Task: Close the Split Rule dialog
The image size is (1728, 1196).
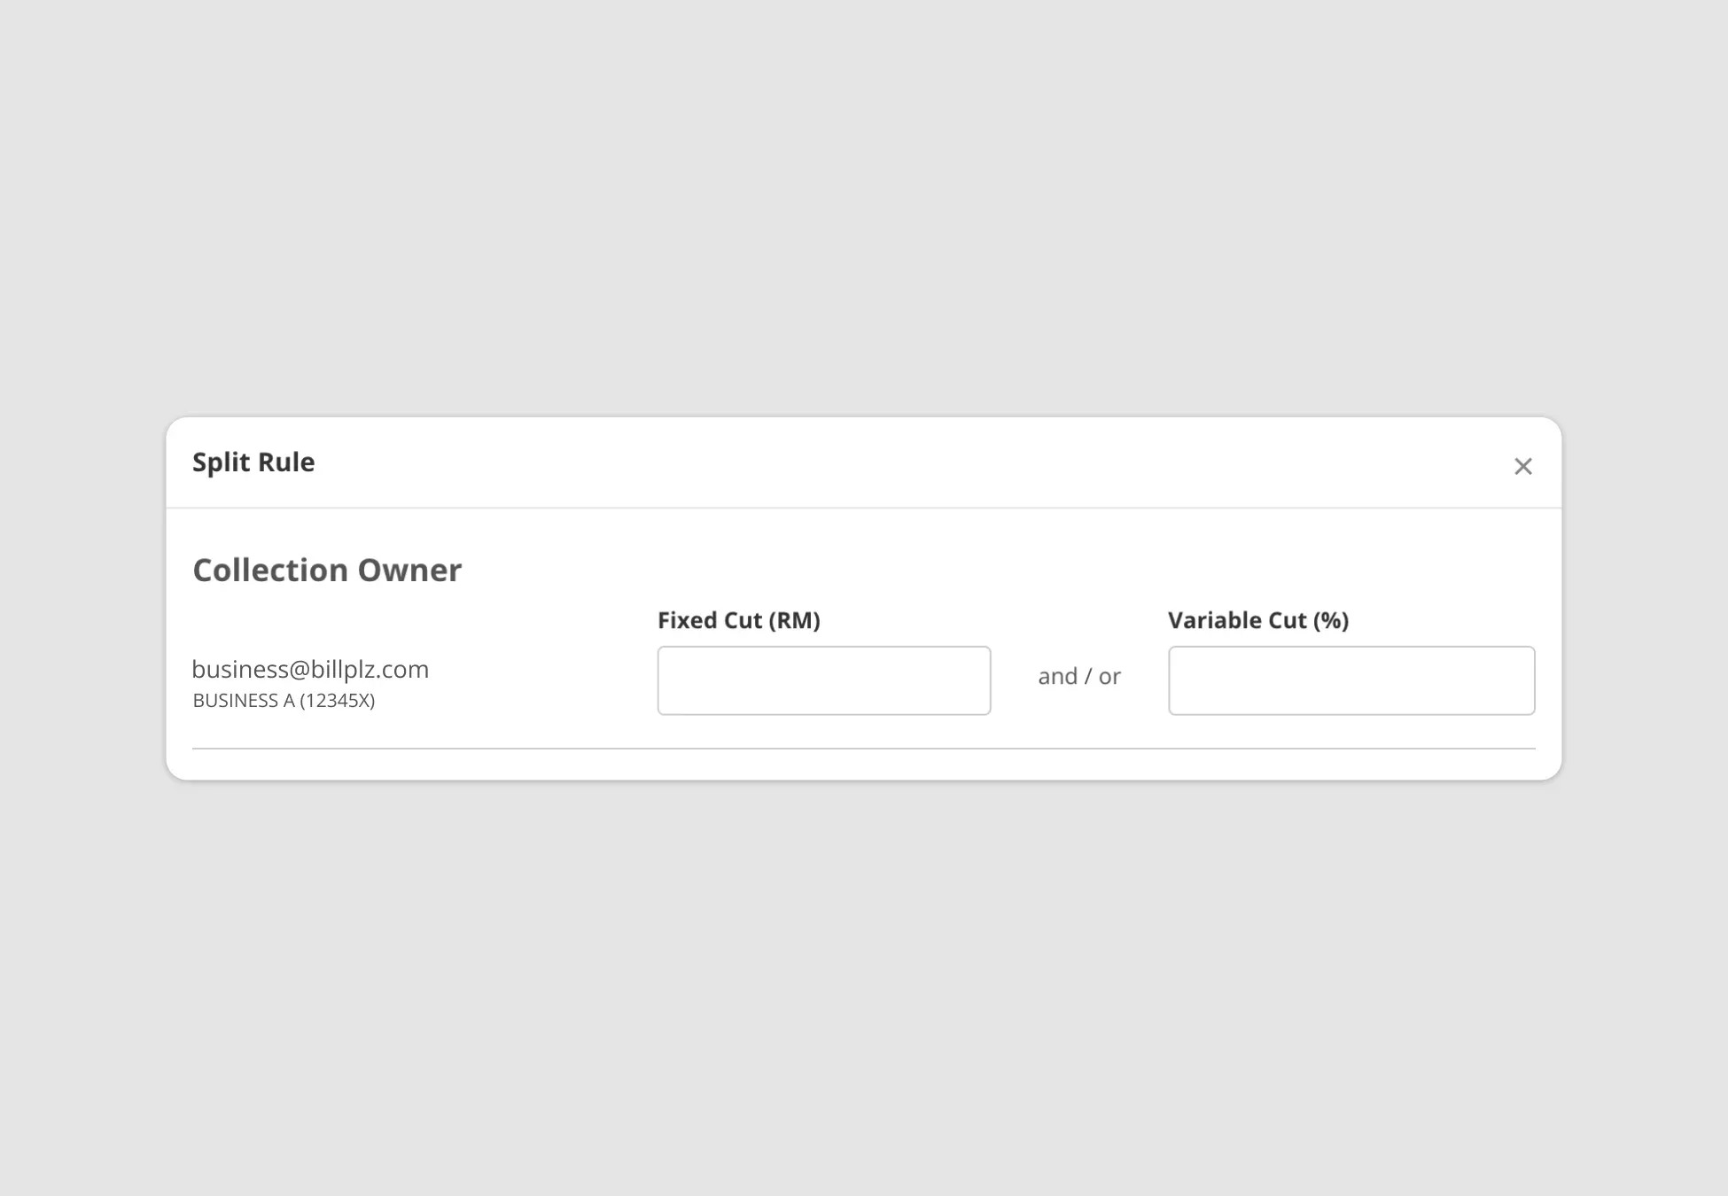Action: (x=1522, y=466)
